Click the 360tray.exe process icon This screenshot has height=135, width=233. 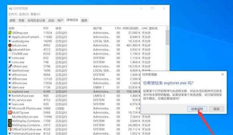pos(10,33)
